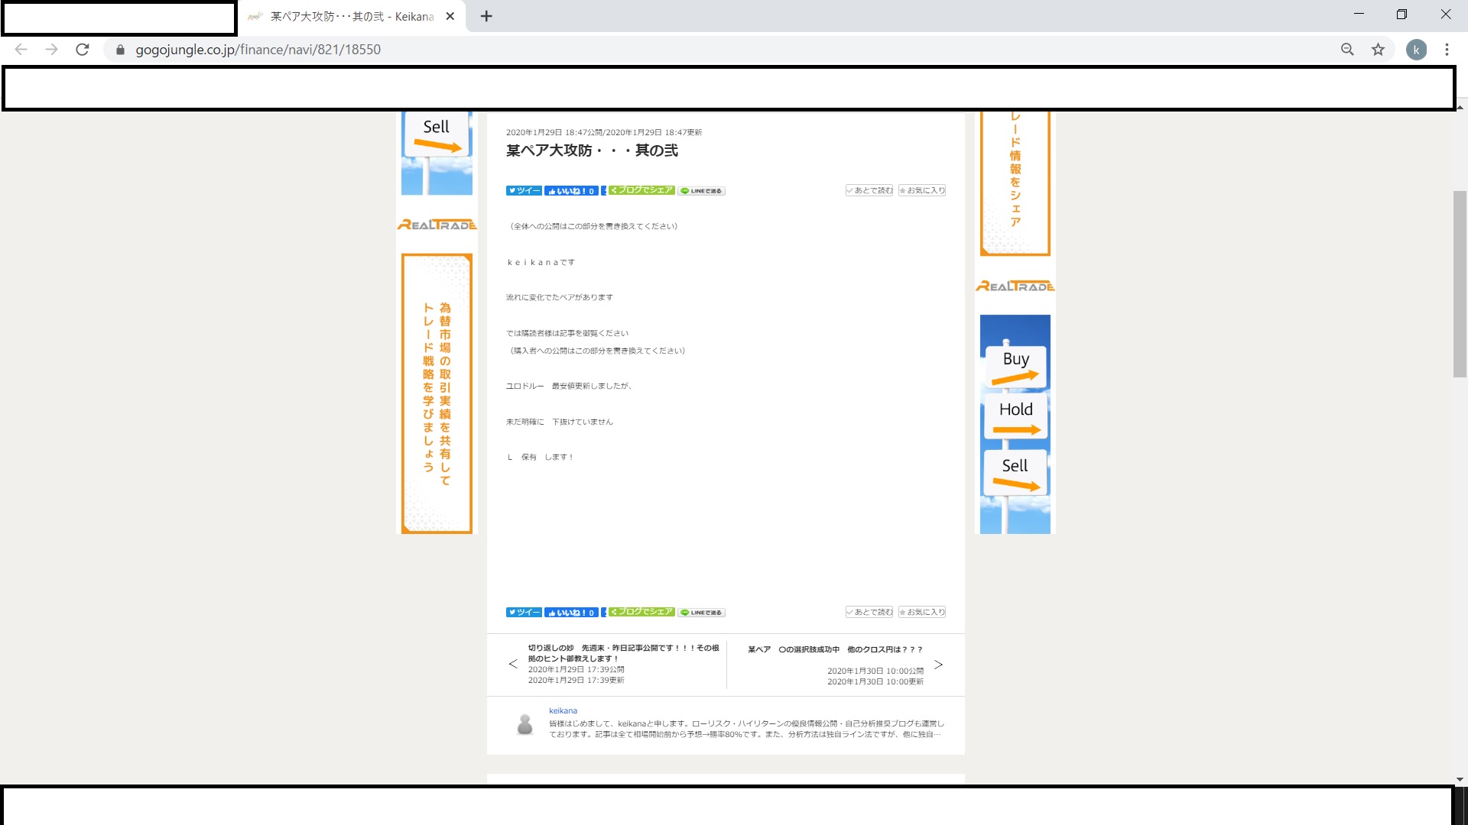Open the keikana author profile link
Viewport: 1468px width, 825px height.
pos(563,710)
